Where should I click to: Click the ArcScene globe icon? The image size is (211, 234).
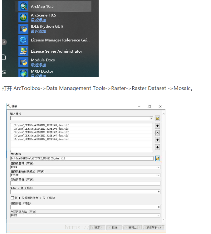[23, 17]
